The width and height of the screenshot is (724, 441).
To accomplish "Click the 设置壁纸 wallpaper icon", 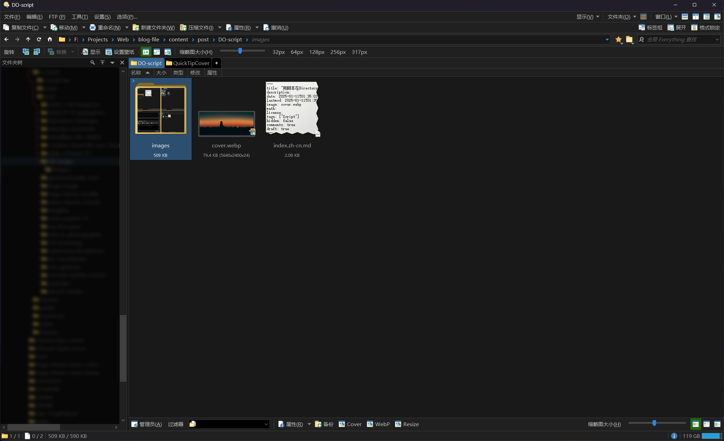I will 109,52.
